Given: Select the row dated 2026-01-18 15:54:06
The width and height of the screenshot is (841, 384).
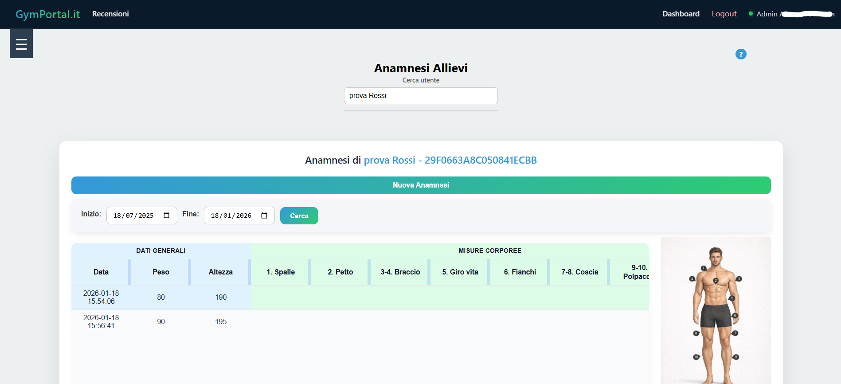Looking at the screenshot, I should click(x=101, y=297).
